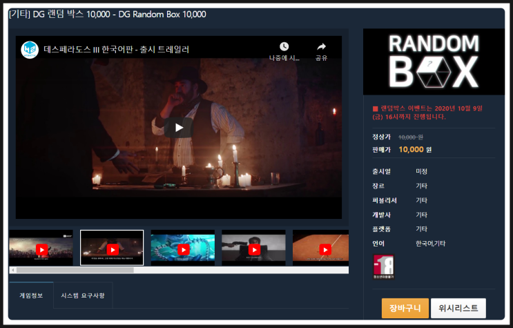Click the 퍼블리셔 publisher label
Viewport: 513px width, 328px height.
pyautogui.click(x=385, y=200)
